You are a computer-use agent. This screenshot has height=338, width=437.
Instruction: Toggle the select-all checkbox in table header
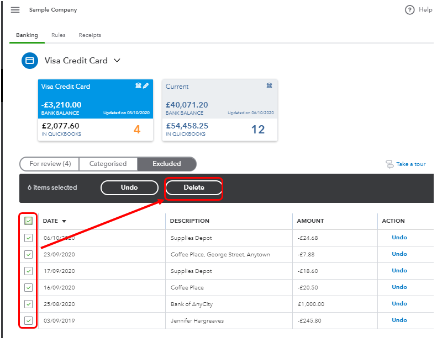pos(28,221)
